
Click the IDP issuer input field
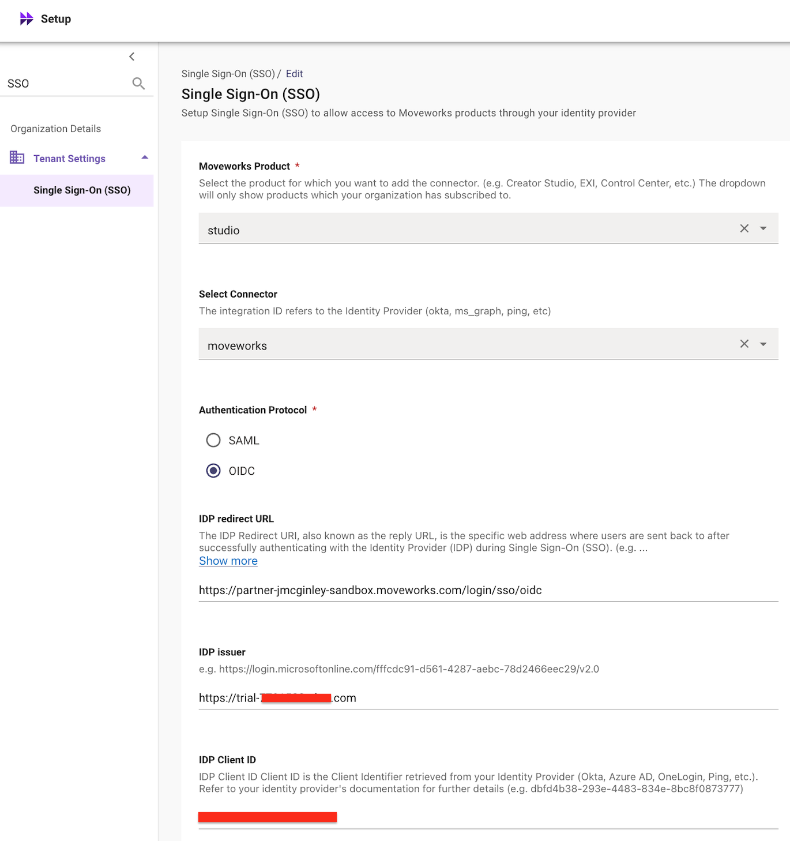(x=488, y=698)
